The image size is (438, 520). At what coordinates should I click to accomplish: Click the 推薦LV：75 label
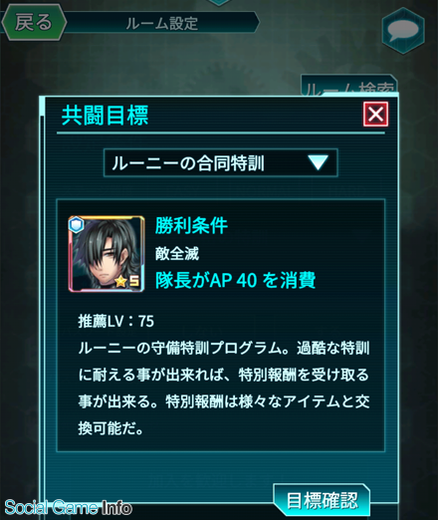(116, 321)
